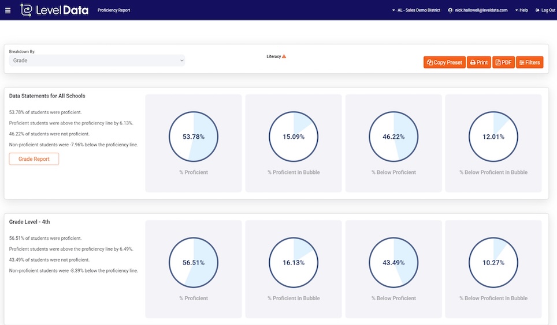Expand the Help menu
The height and width of the screenshot is (325, 557).
tap(522, 10)
